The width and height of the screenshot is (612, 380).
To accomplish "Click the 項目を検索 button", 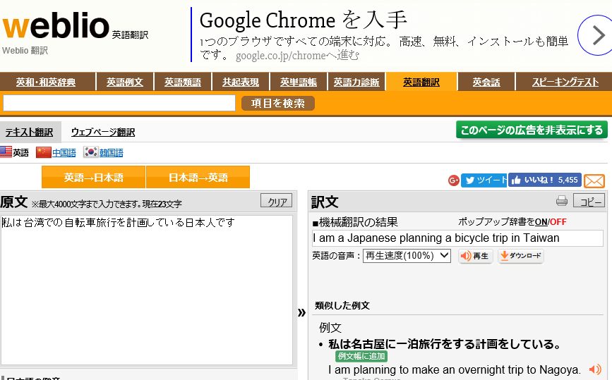I will (x=278, y=103).
